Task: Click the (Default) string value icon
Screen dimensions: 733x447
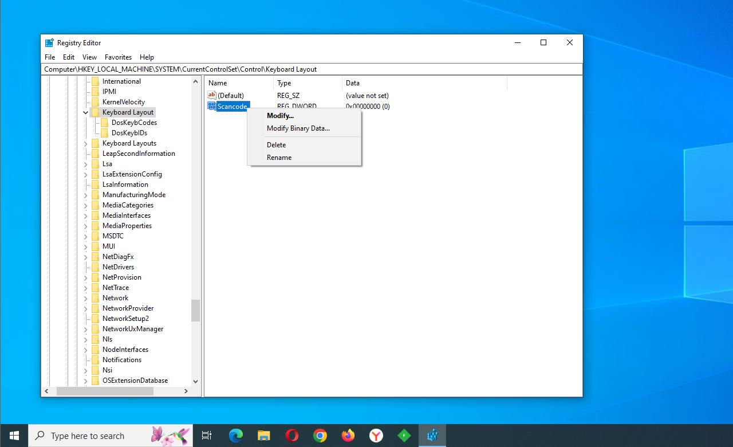Action: [212, 96]
